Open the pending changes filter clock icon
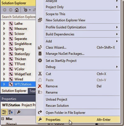This screenshot has height=126, width=124. (25, 10)
